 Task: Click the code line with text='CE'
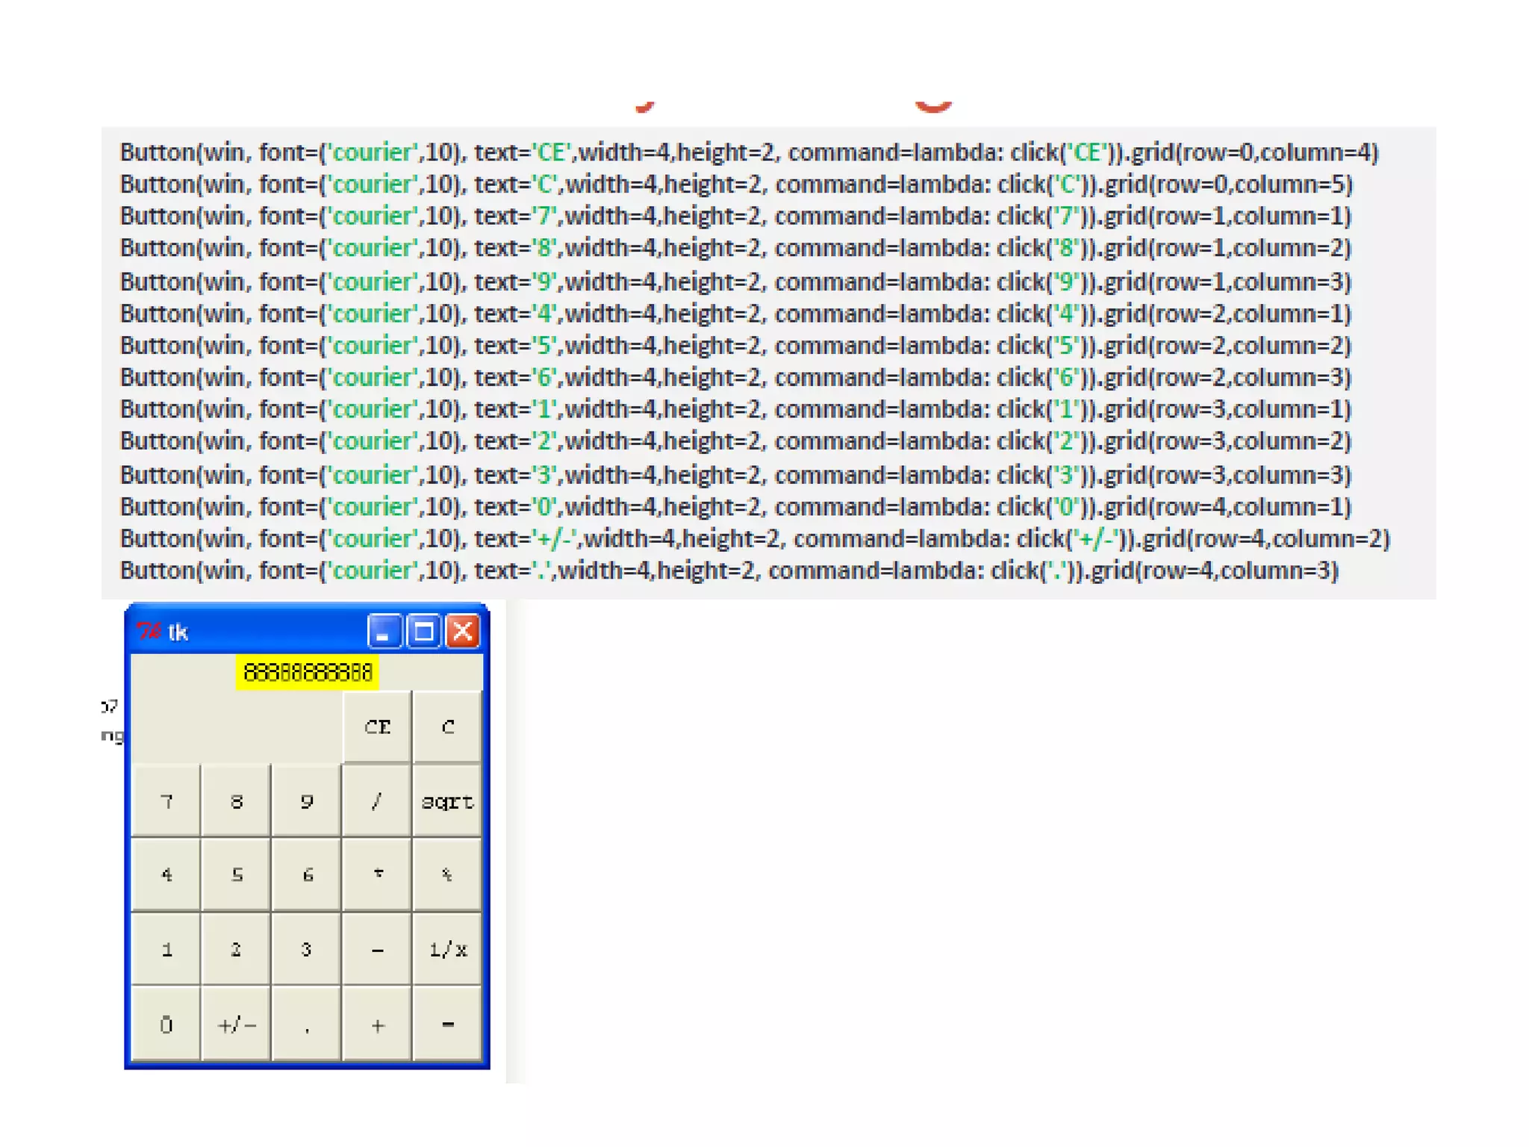pyautogui.click(x=749, y=152)
